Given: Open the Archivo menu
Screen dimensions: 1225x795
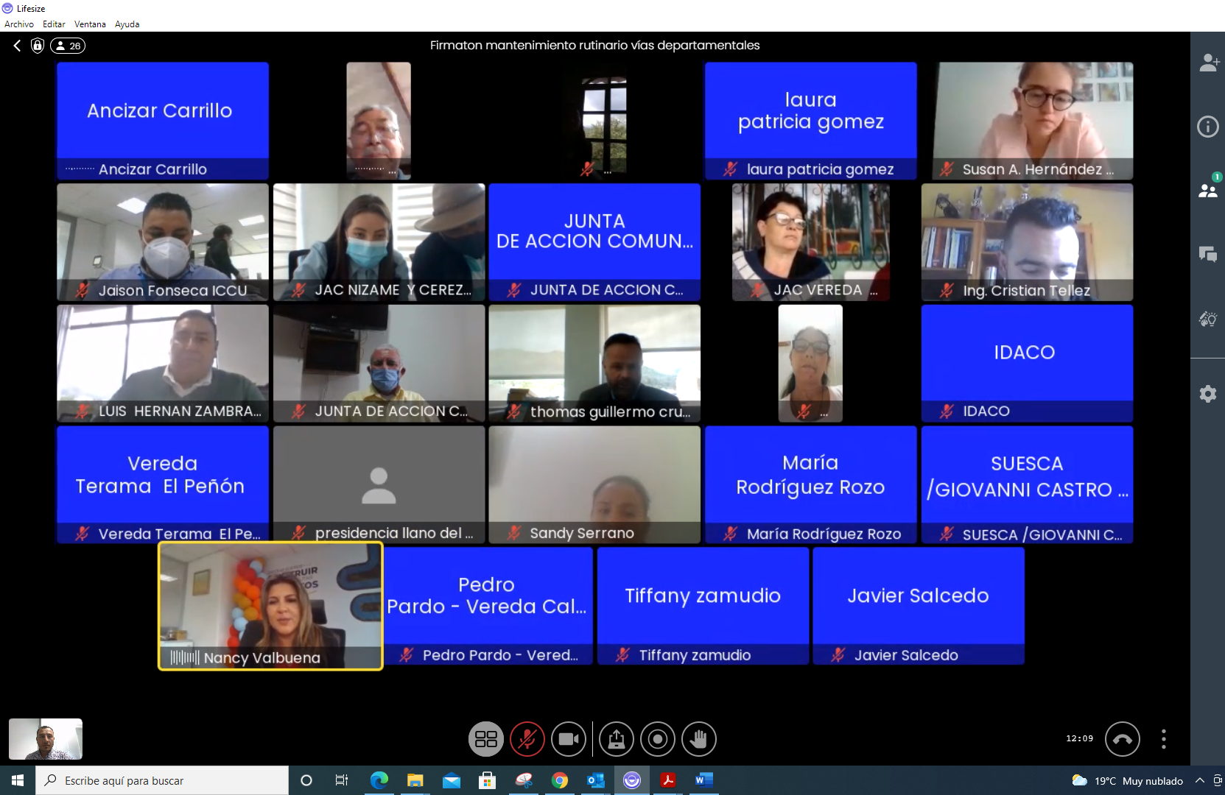Looking at the screenshot, I should (19, 24).
